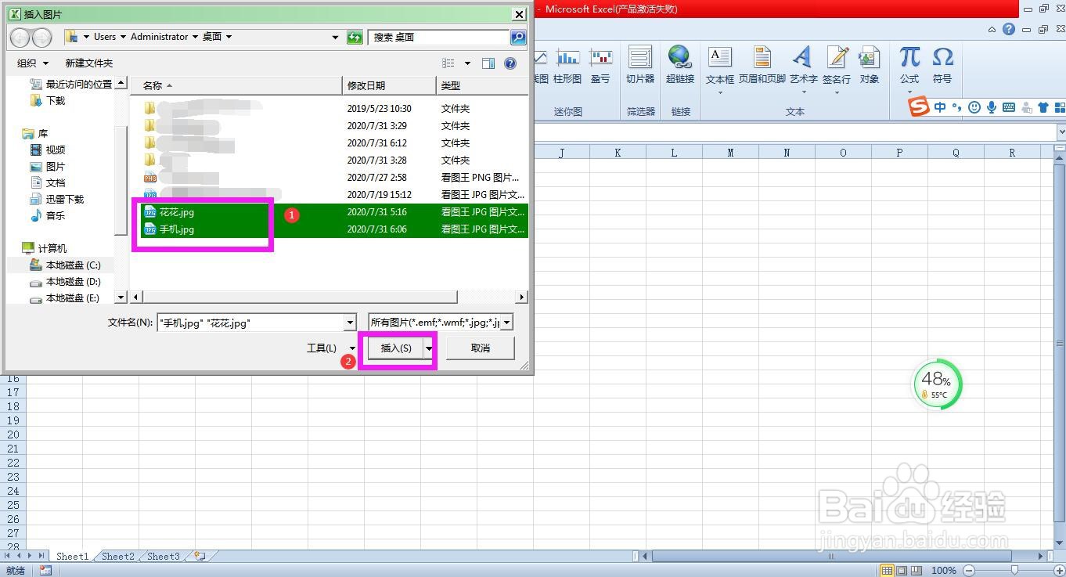Open the Hyperlink (超链接) tool in Excel
The image size is (1066, 577).
(680, 64)
